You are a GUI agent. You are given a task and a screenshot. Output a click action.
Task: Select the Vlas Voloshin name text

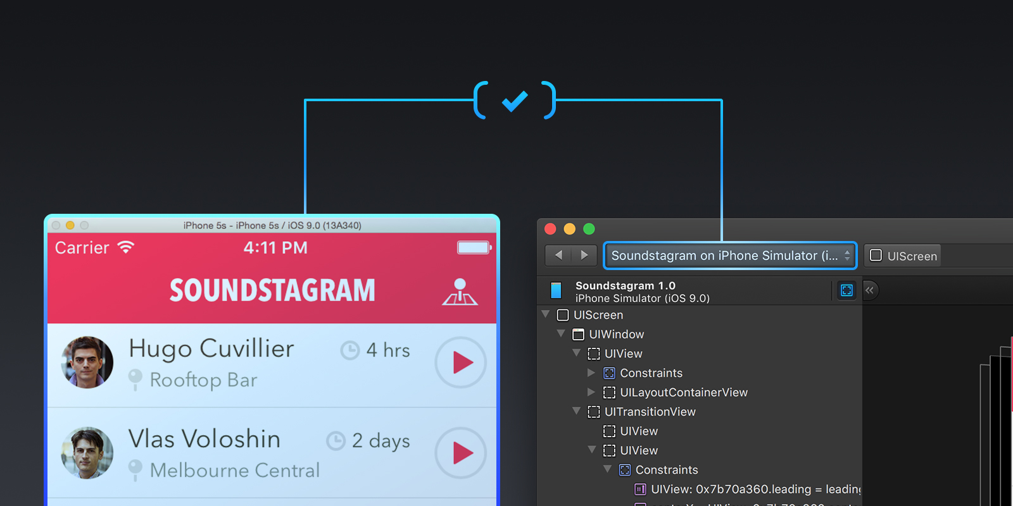pos(204,439)
